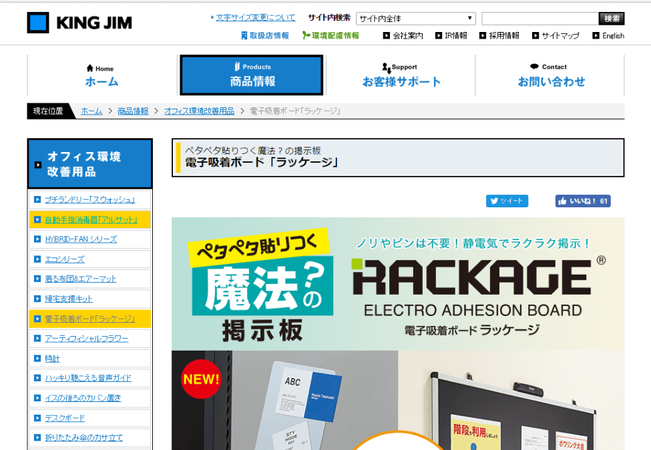Click the leaf icon beside 環境配慮情報
The width and height of the screenshot is (651, 450).
point(306,35)
